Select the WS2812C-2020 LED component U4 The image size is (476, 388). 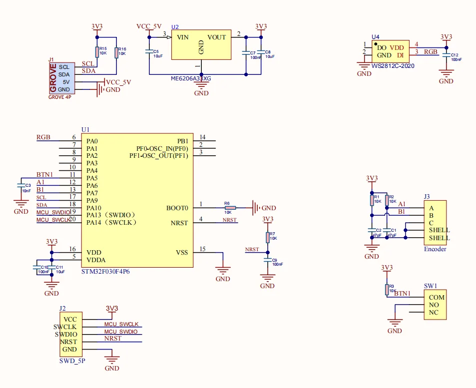[x=390, y=51]
